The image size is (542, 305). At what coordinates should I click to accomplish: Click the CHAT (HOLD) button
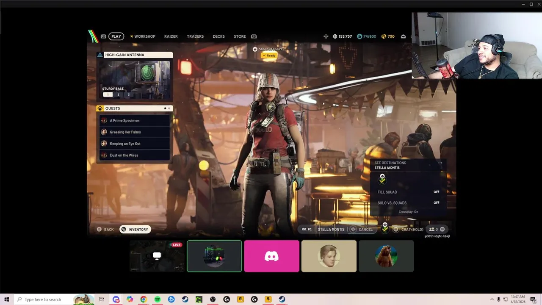pyautogui.click(x=408, y=229)
